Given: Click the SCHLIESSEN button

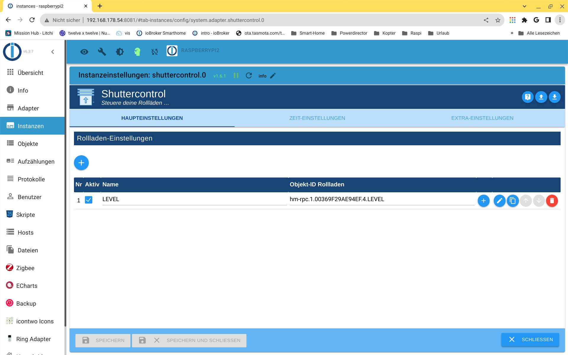Looking at the screenshot, I should (530, 340).
